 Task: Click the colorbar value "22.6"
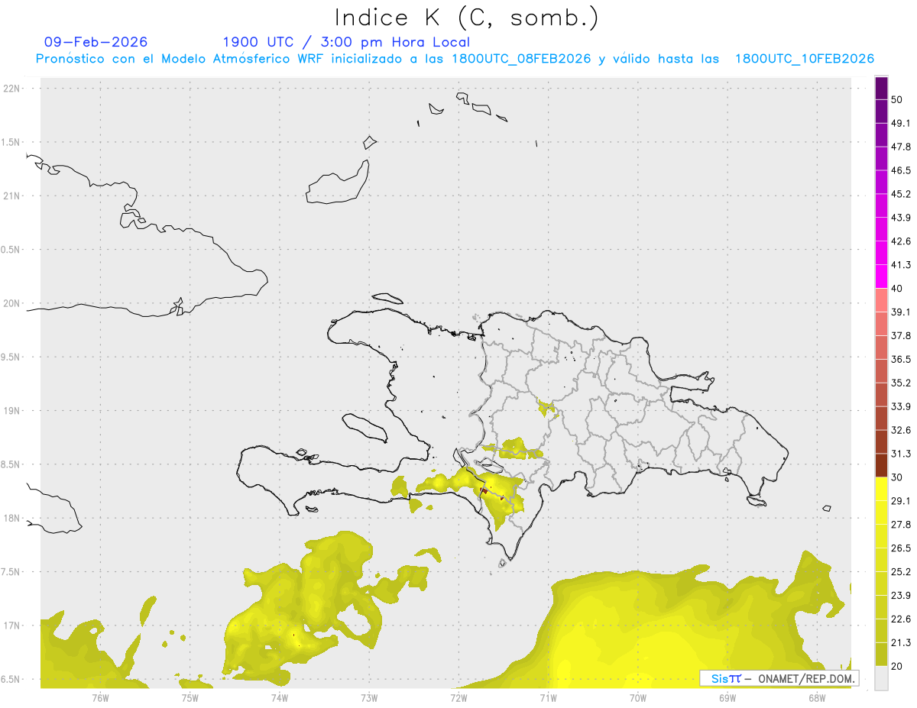[x=901, y=619]
